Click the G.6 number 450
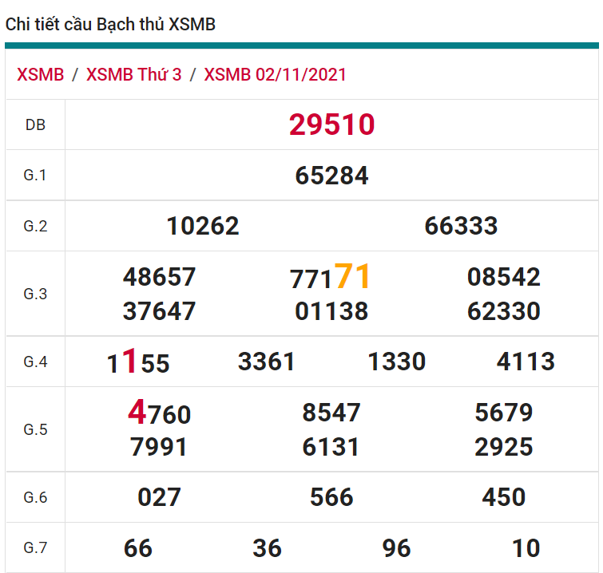Screen dimensions: 603x573 coord(503,497)
